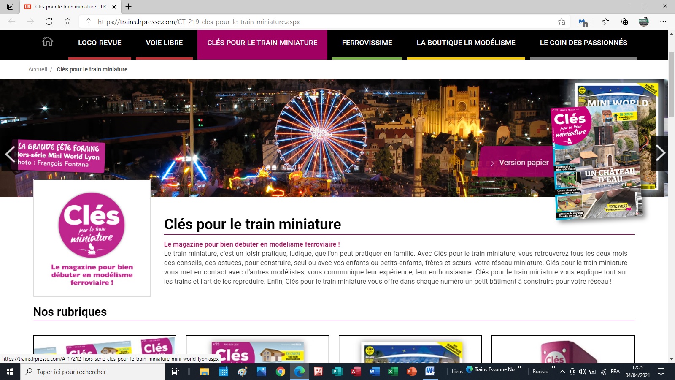
Task: Open the network Wi-Fi tray icon
Action: 604,372
